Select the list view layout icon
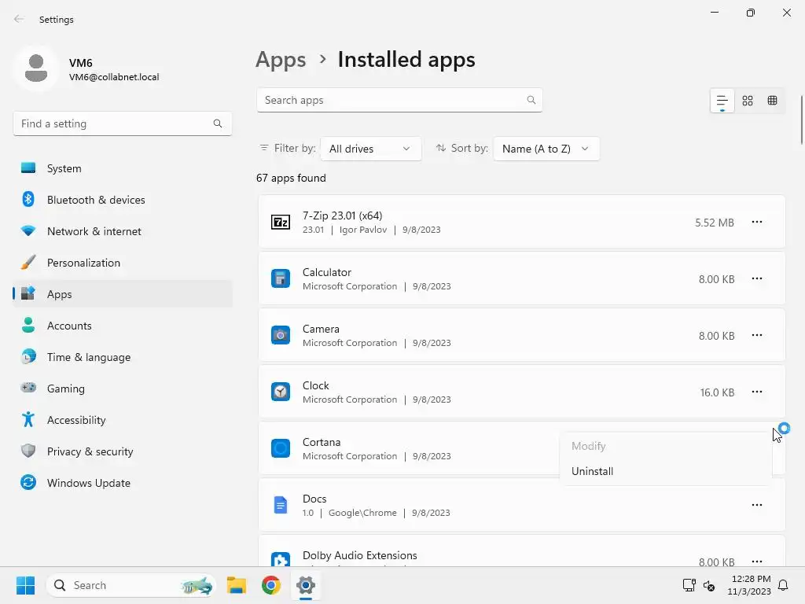The width and height of the screenshot is (805, 604). pyautogui.click(x=722, y=101)
